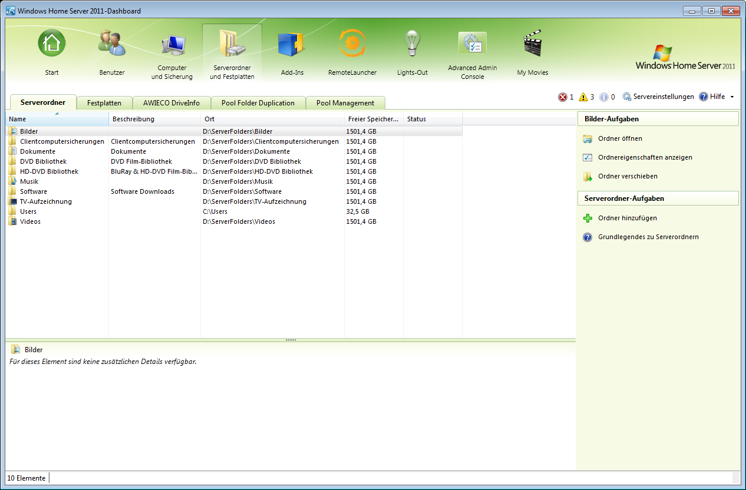The width and height of the screenshot is (746, 490).
Task: Click the Ordner verschieben icon
Action: click(587, 177)
